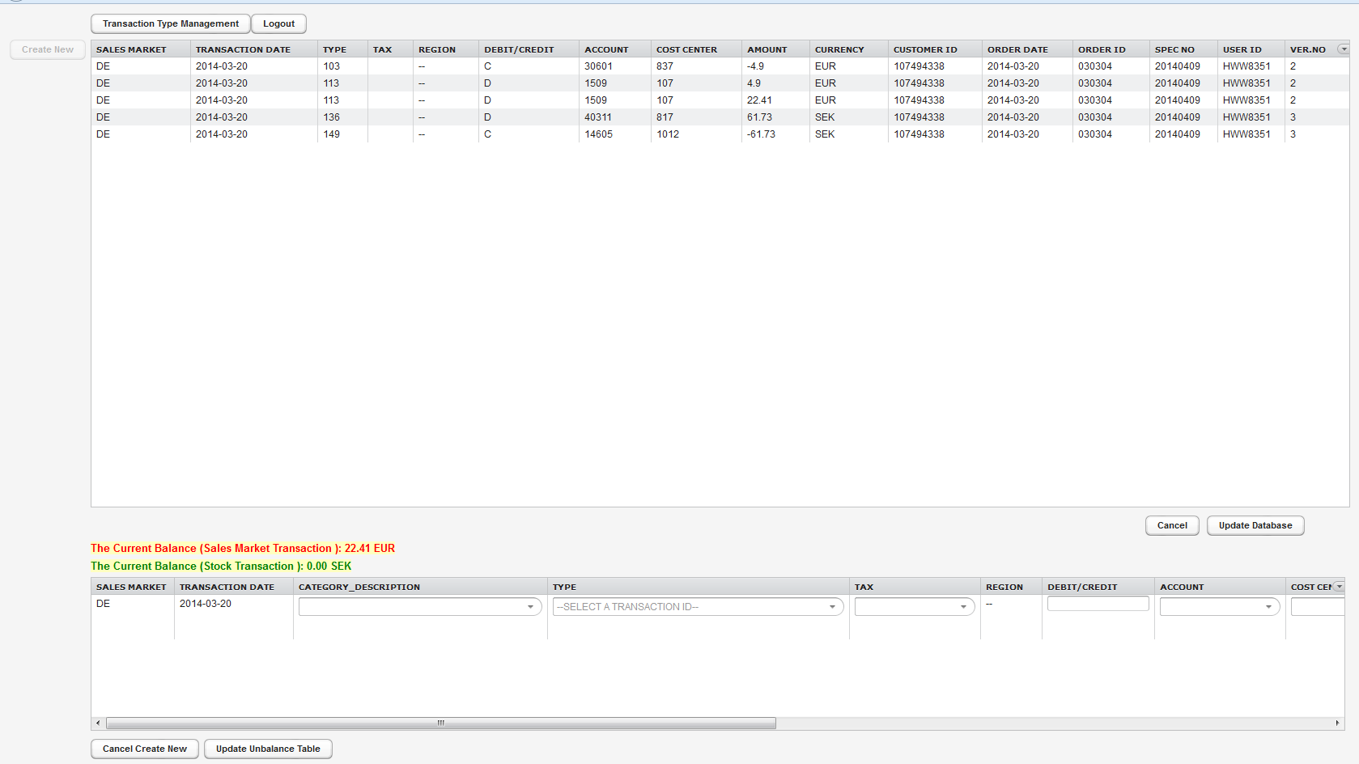Expand the CATEGORY_DESCRIPTION dropdown
The image size is (1359, 764).
pos(532,606)
